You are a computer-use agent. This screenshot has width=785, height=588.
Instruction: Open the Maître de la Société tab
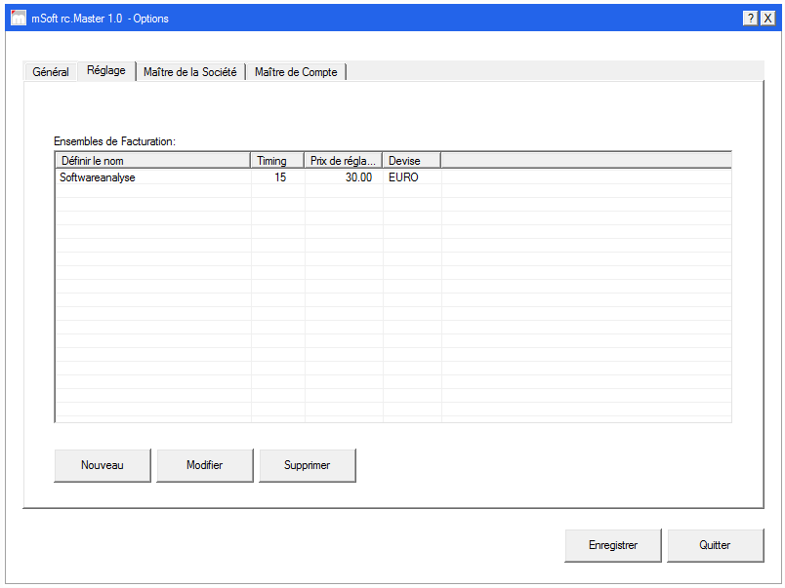[x=189, y=72]
